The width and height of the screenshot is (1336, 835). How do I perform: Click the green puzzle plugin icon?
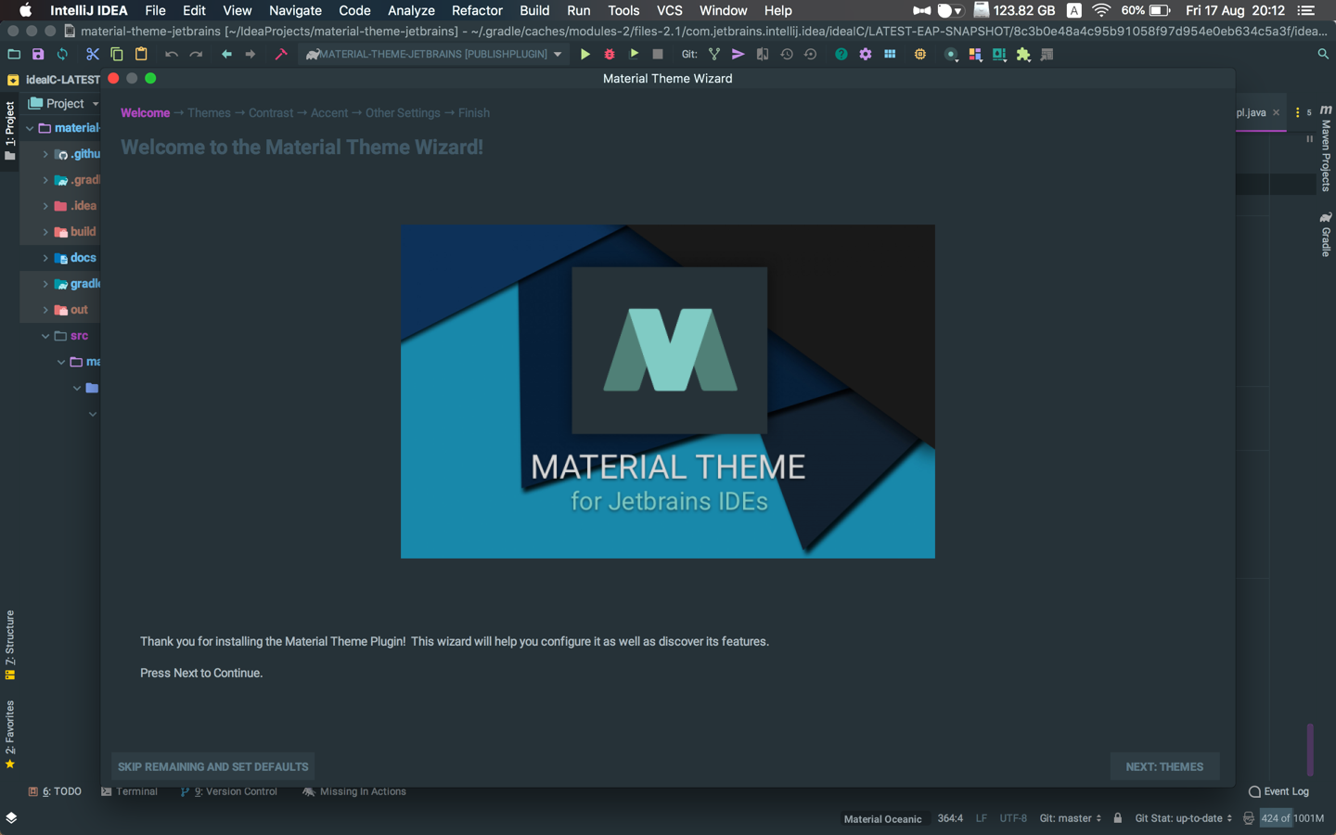[x=1023, y=55]
